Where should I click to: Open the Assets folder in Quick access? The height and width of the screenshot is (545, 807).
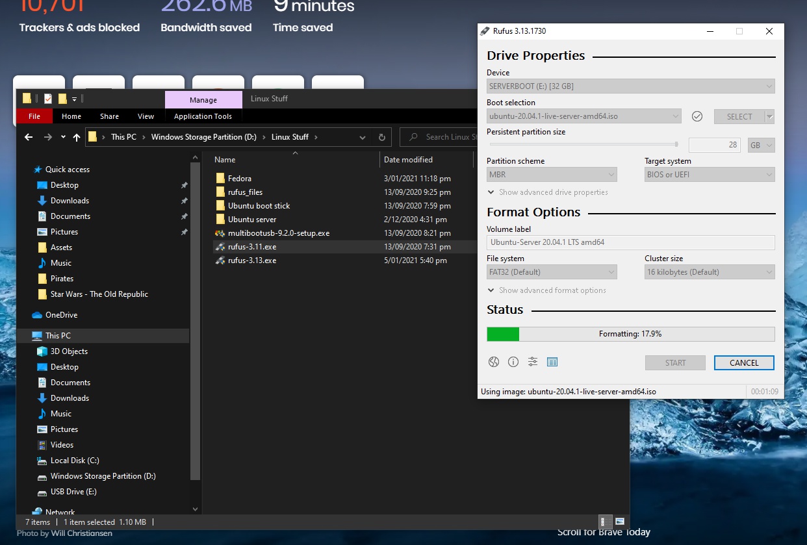coord(61,247)
